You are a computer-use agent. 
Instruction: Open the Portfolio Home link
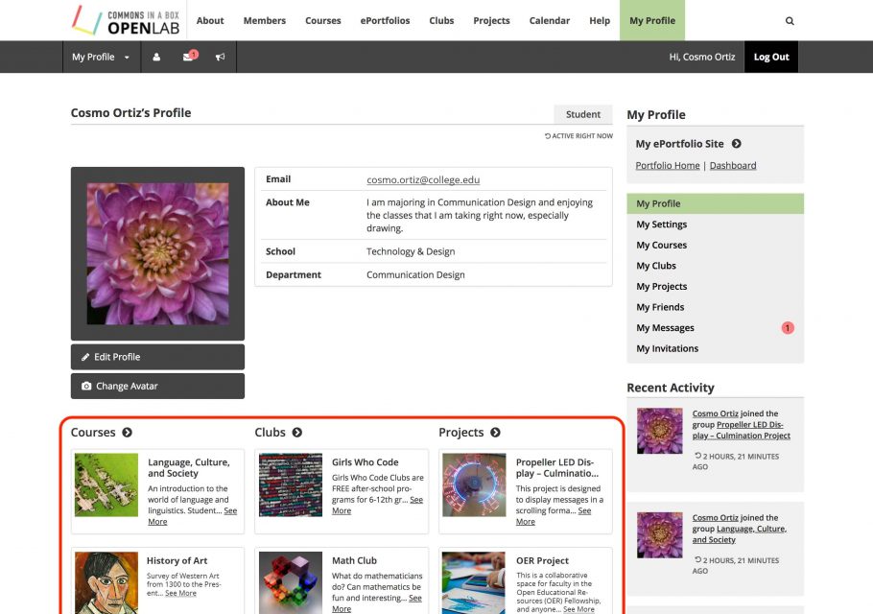[668, 165]
